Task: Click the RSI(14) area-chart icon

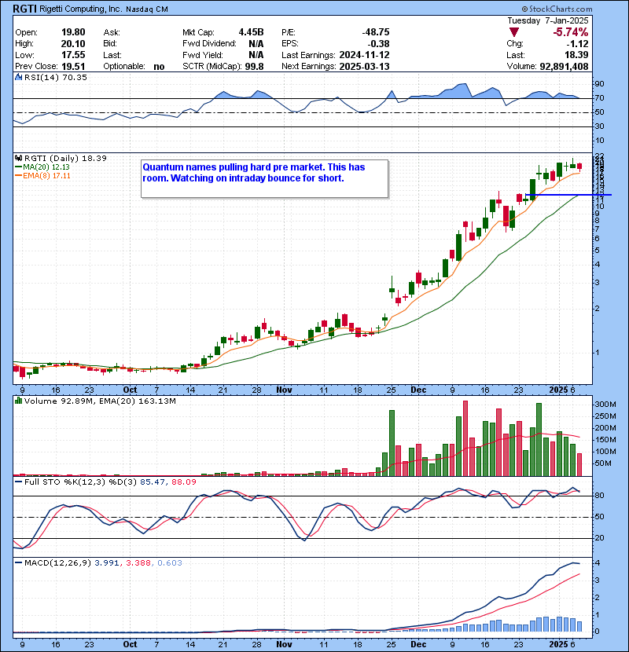Action: [19, 77]
